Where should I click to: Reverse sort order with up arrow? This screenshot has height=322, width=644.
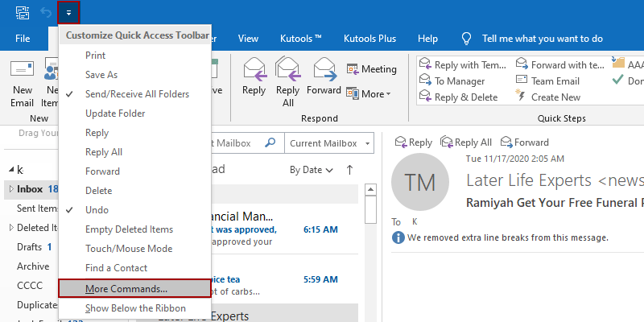coord(349,170)
